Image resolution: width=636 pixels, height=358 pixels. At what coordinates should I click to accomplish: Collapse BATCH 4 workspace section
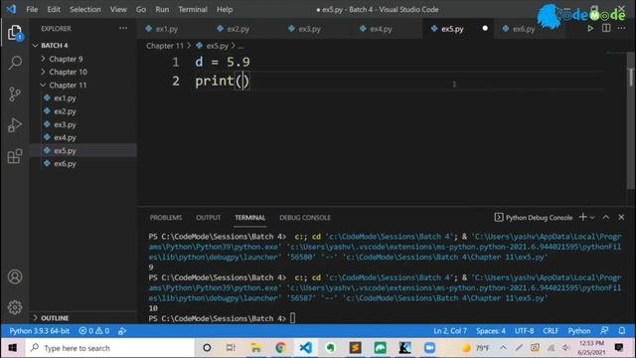pos(54,45)
